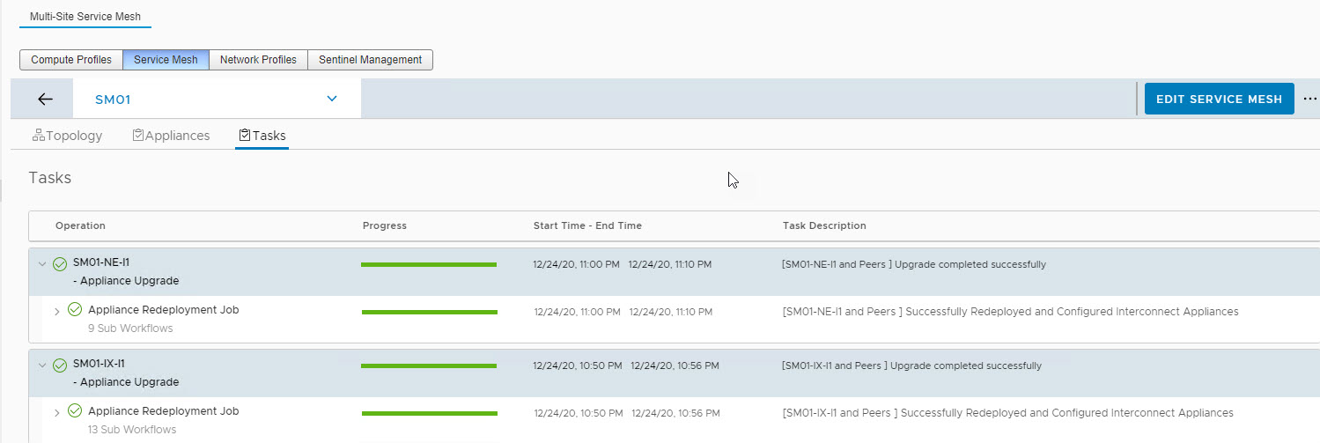1320x443 pixels.
Task: Expand the Redeployment Job with 9 Sub Workflows
Action: click(57, 311)
